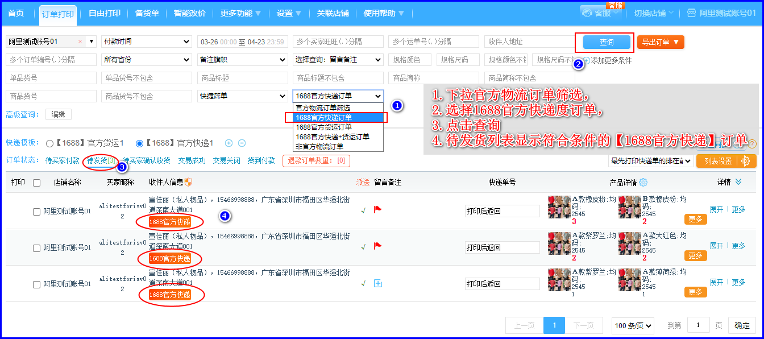Select the 【1688】官方货运1 template radio button
Screen dimensions: 764x339
49,143
